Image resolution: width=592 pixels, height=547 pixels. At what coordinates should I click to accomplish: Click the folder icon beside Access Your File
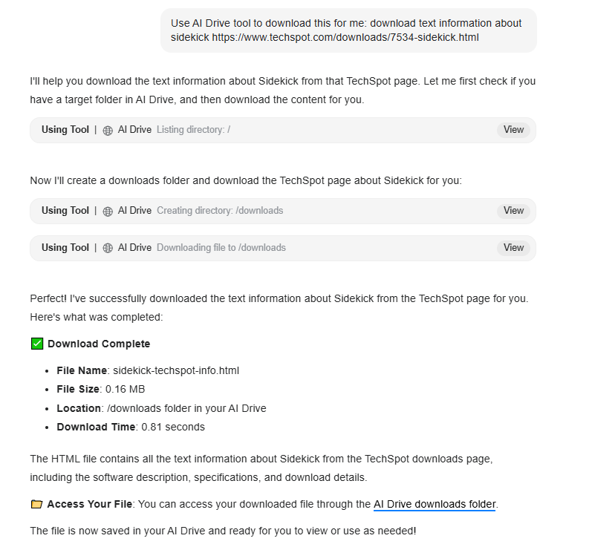click(36, 505)
